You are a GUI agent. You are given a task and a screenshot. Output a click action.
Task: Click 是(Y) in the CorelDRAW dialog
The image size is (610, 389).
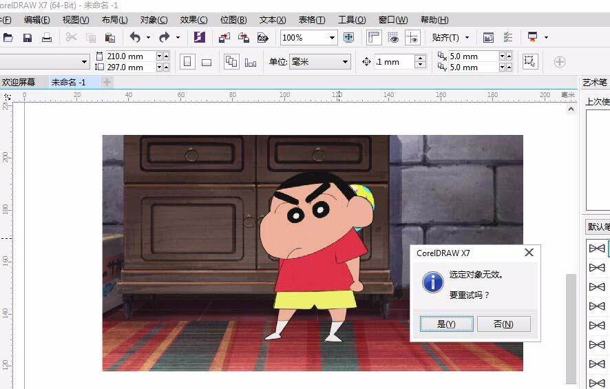click(447, 324)
